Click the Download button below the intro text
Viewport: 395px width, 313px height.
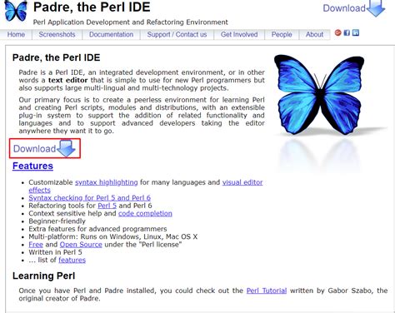[45, 148]
